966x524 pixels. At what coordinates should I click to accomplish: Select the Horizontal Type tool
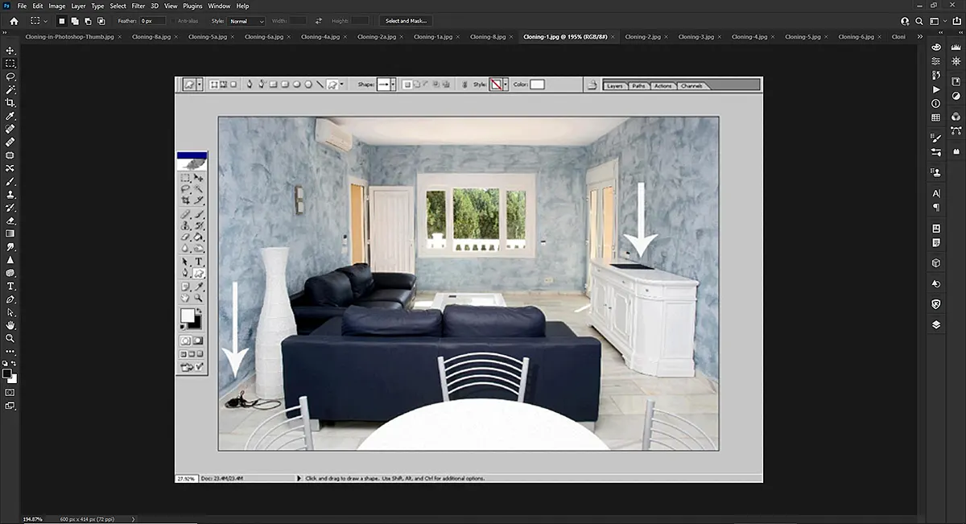tap(10, 286)
